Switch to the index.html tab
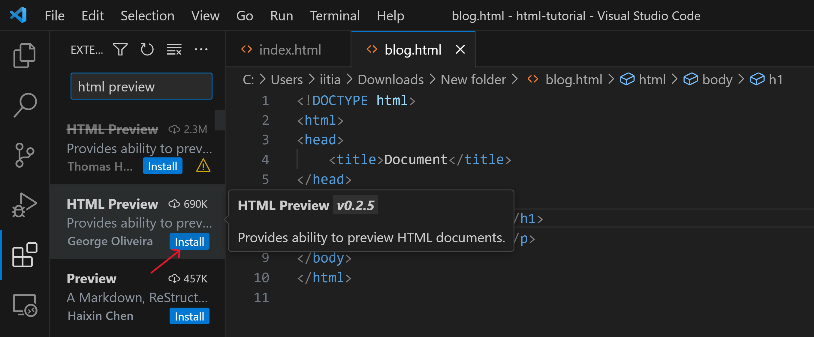The width and height of the screenshot is (814, 337). pos(288,49)
